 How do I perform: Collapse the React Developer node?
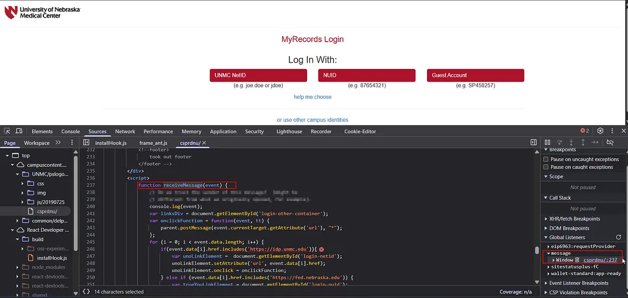[13, 230]
